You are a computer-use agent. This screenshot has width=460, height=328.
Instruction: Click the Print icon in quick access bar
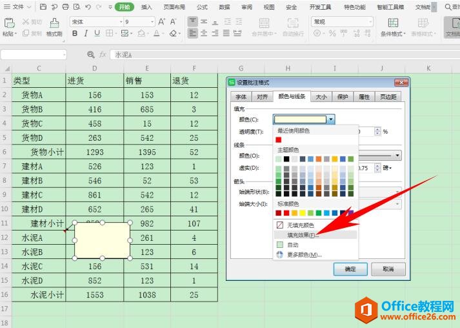tap(65, 6)
